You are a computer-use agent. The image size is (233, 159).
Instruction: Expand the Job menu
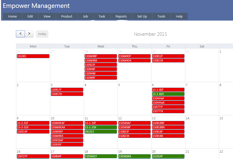(x=85, y=16)
